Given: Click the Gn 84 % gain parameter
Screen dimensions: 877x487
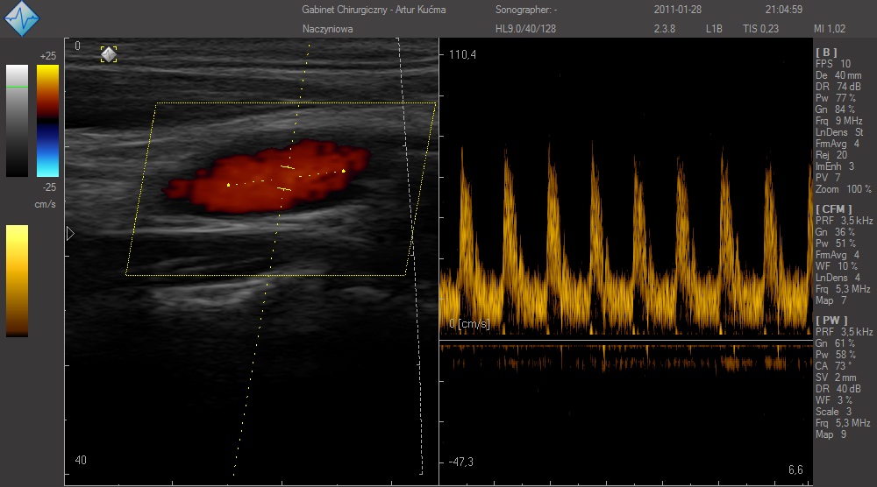Looking at the screenshot, I should point(835,109).
